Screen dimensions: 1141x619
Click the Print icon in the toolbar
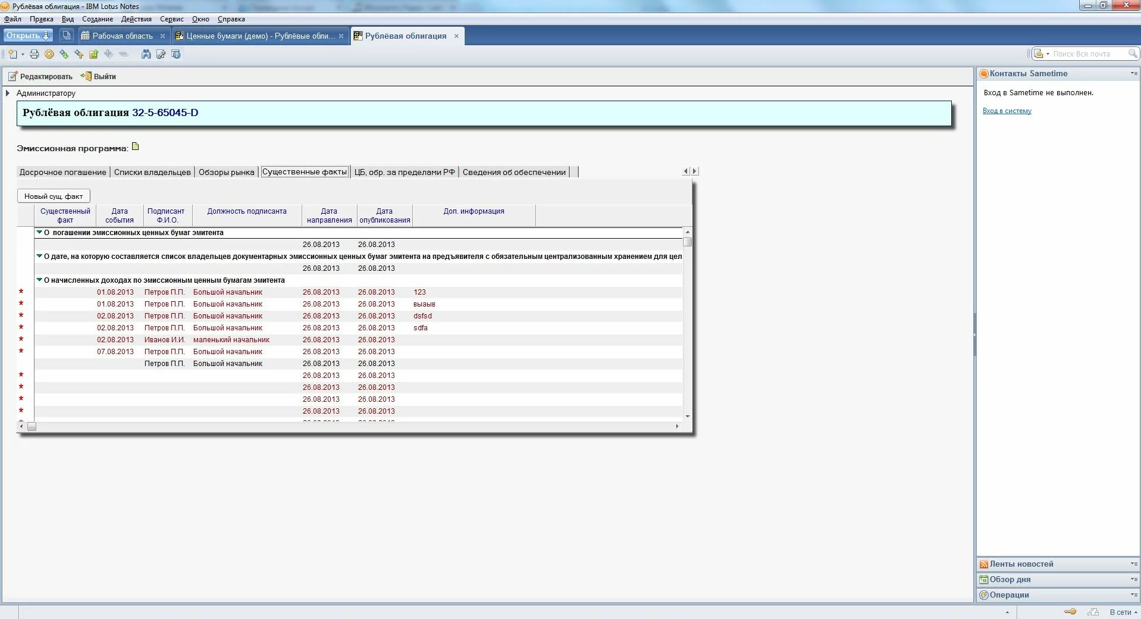35,54
